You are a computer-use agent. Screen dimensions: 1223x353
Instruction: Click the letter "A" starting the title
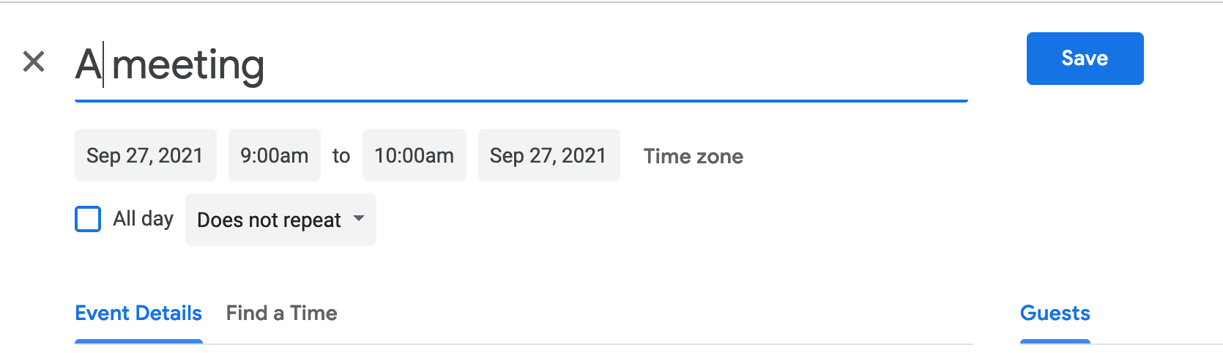click(88, 64)
